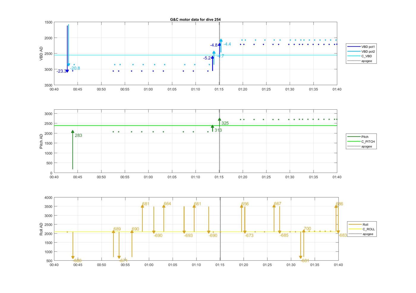Click the "667" roll annotation
The width and height of the screenshot is (416, 293).
[x=278, y=204]
